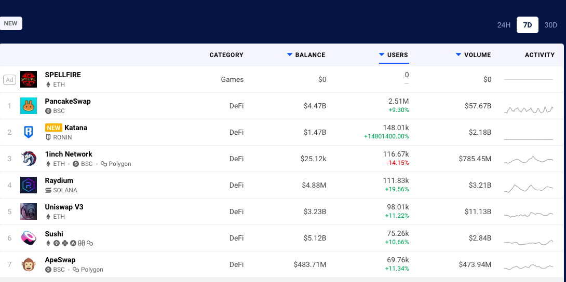
Task: Click the BSC chain icon under PancakeSwap
Action: (48, 111)
